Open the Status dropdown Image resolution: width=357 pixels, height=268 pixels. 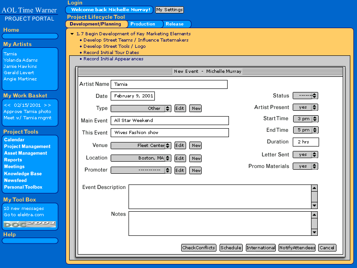(305, 96)
